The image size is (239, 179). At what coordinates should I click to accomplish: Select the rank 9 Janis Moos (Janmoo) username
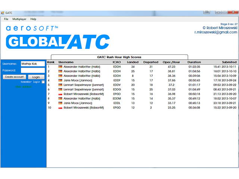[78, 103]
